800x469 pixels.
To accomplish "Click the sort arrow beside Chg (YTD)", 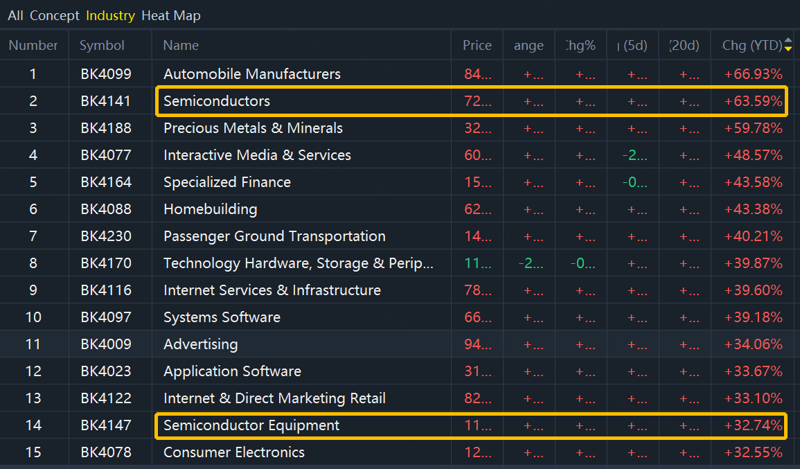I will (788, 46).
